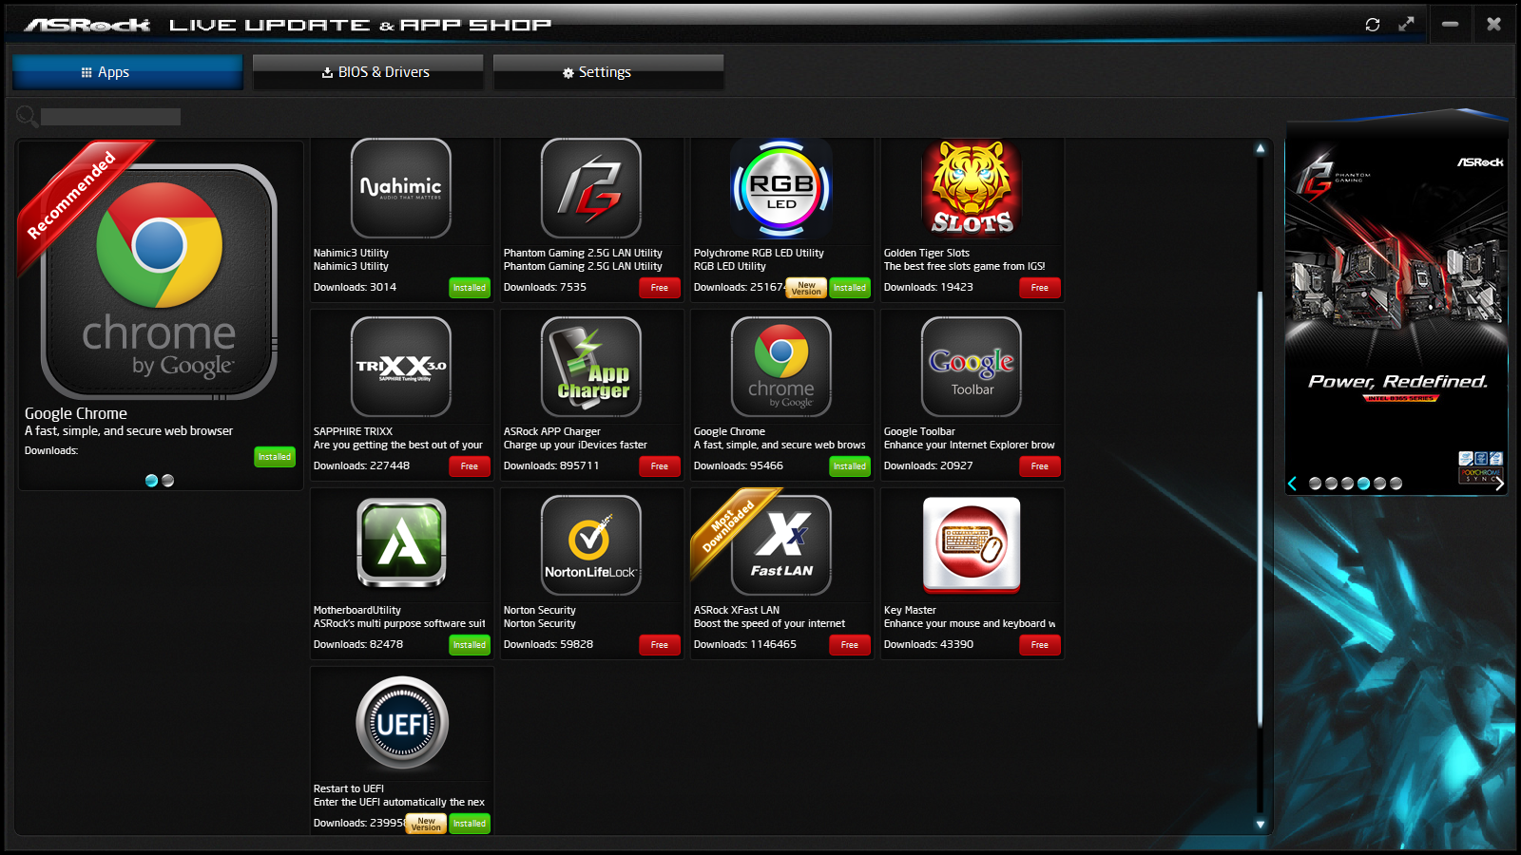
Task: Click New Version badge on Polychrome RGB LED
Action: (806, 288)
